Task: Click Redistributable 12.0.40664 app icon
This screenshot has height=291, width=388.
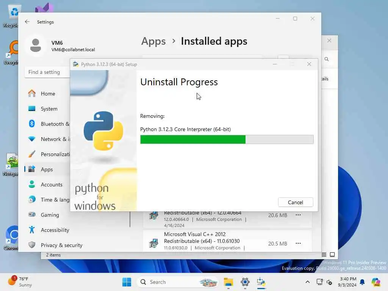Action: [154, 215]
